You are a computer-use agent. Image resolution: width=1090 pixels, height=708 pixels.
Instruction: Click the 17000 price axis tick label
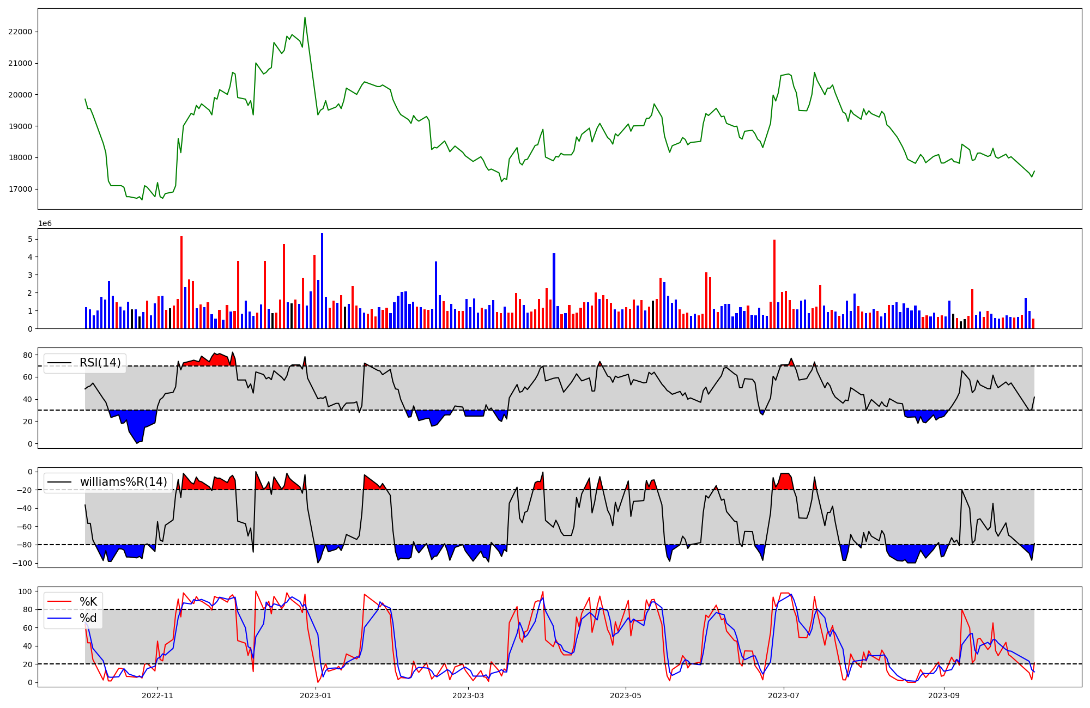21,190
